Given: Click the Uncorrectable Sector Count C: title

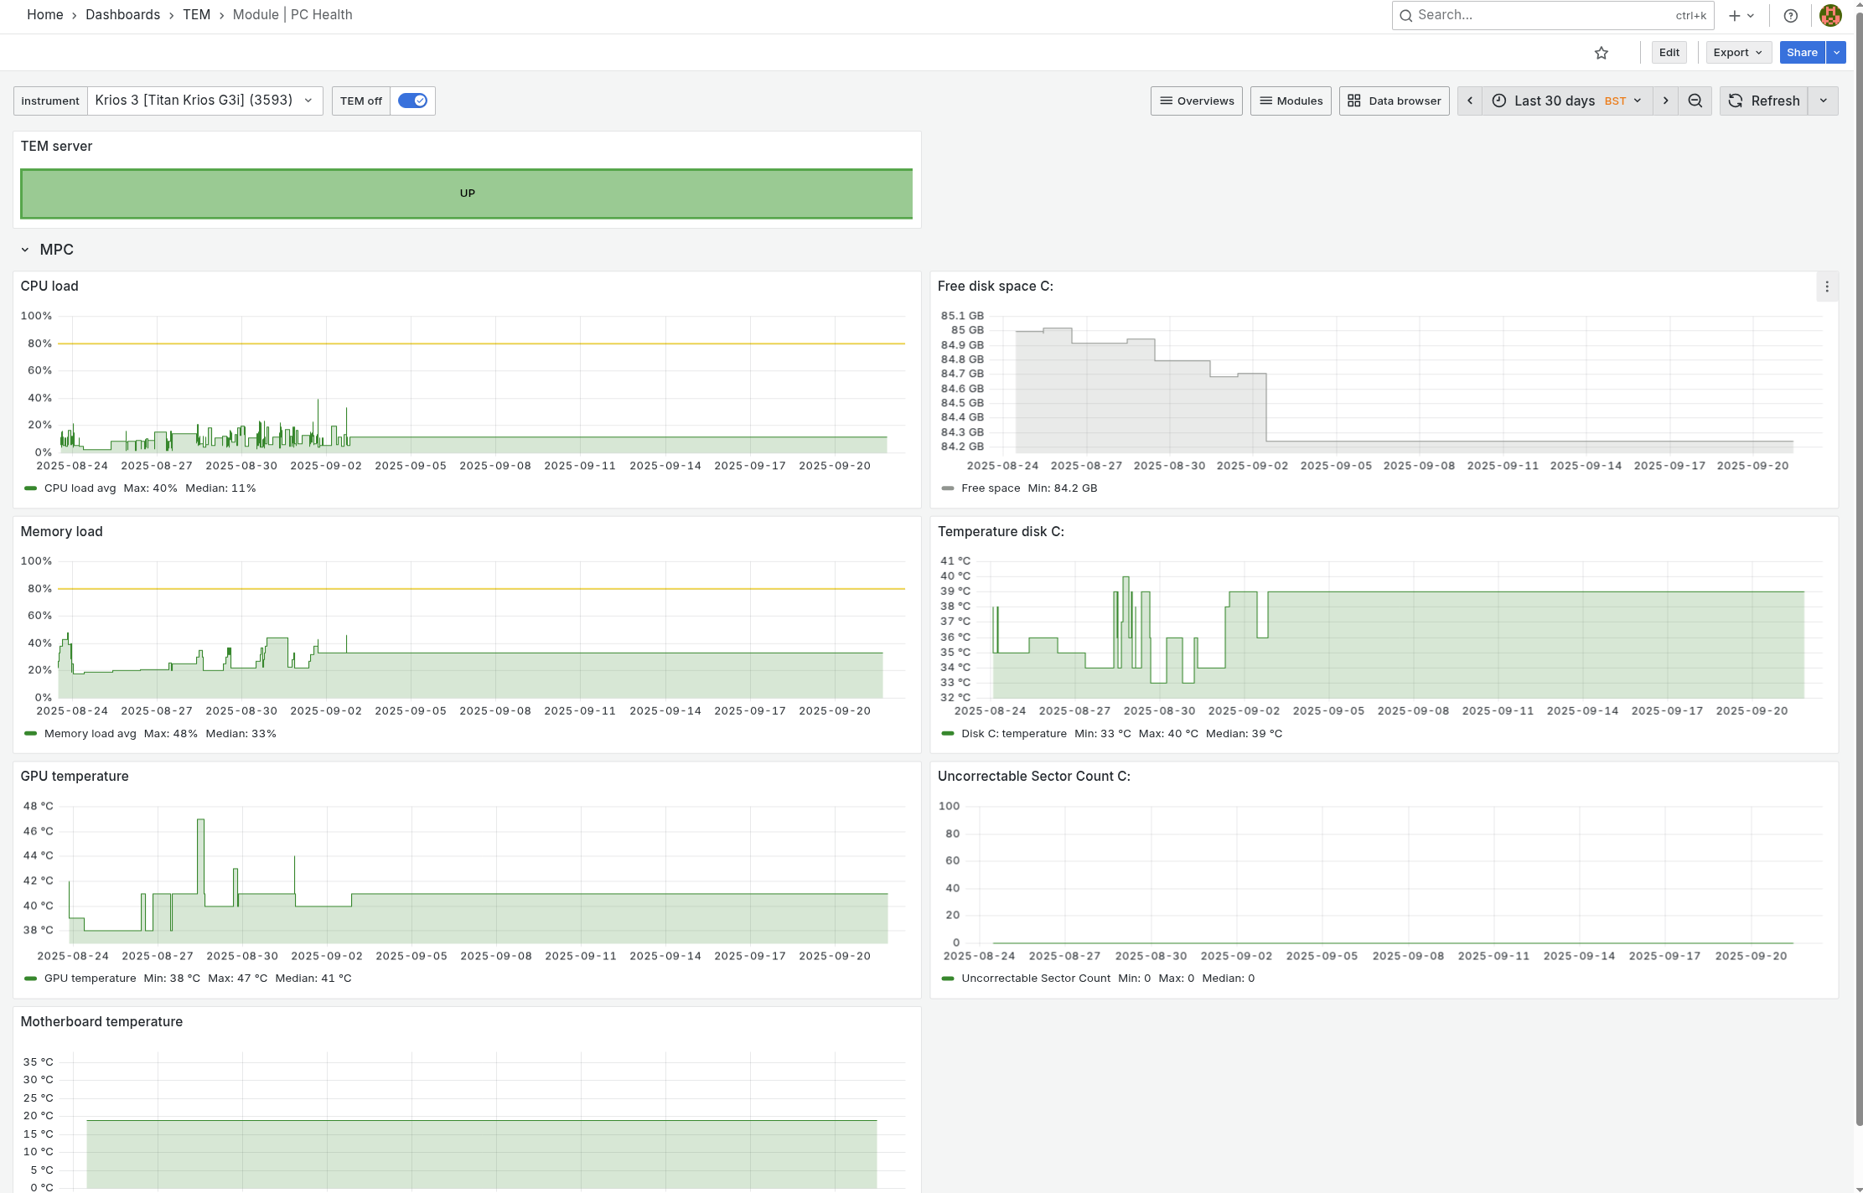Looking at the screenshot, I should pos(1033,777).
